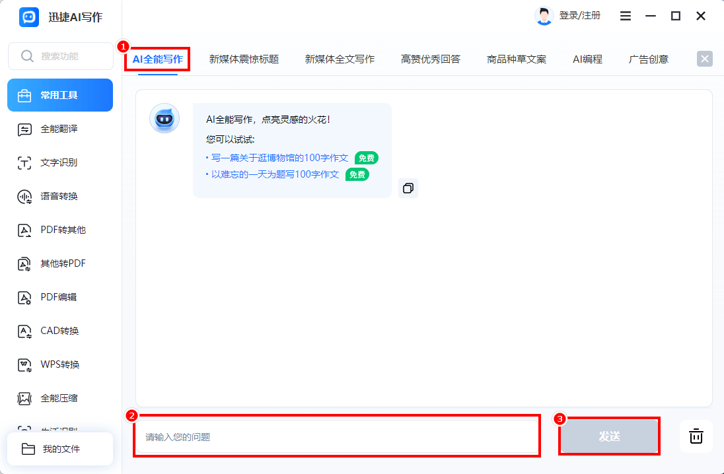Try the 难忘的一天 100字作文 prompt
This screenshot has width=724, height=474.
tap(275, 174)
